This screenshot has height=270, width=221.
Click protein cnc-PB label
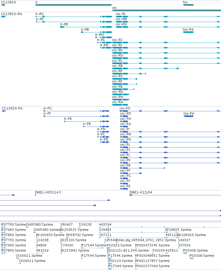coord(125,165)
